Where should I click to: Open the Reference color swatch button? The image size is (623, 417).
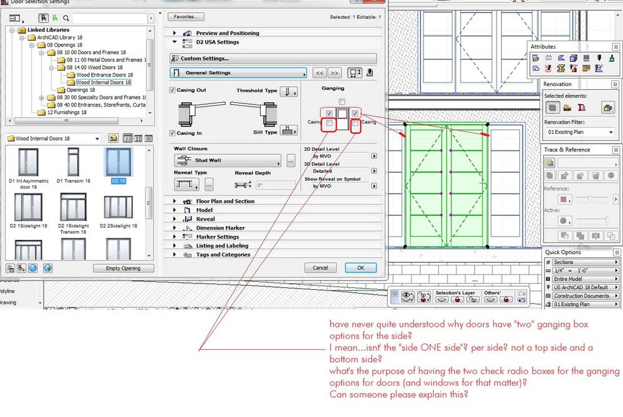[x=564, y=199]
